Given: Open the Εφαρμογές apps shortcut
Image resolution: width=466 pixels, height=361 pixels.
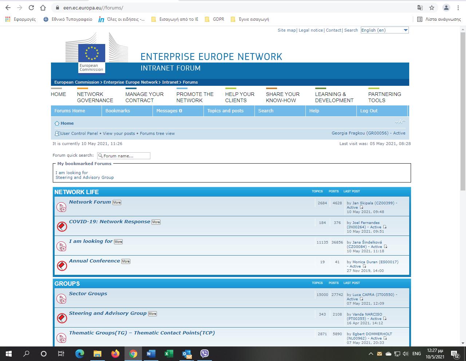Looking at the screenshot, I should 20,19.
